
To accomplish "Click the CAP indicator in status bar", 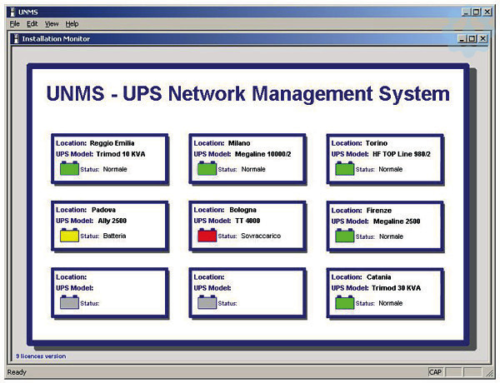I will coord(435,371).
